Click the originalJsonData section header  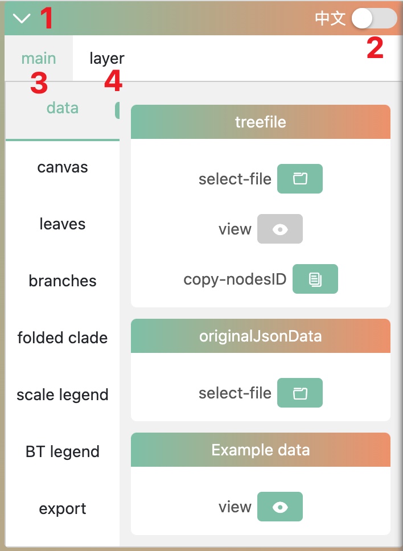point(260,336)
